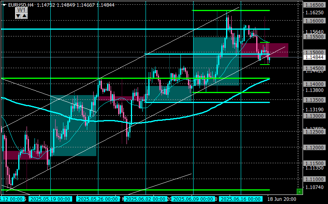Click the 1.14000 price level label
328x204 pixels.
tap(315, 84)
